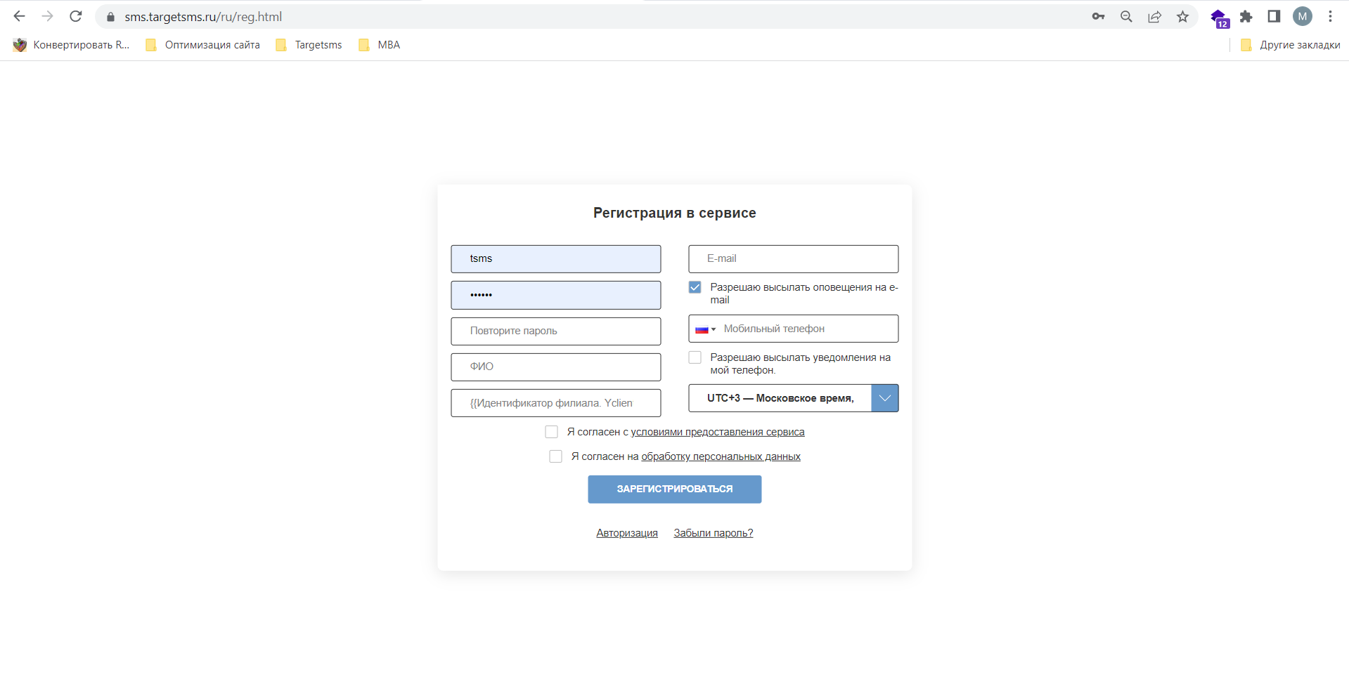Click the Повторите пароль field
1349x691 pixels.
click(556, 331)
